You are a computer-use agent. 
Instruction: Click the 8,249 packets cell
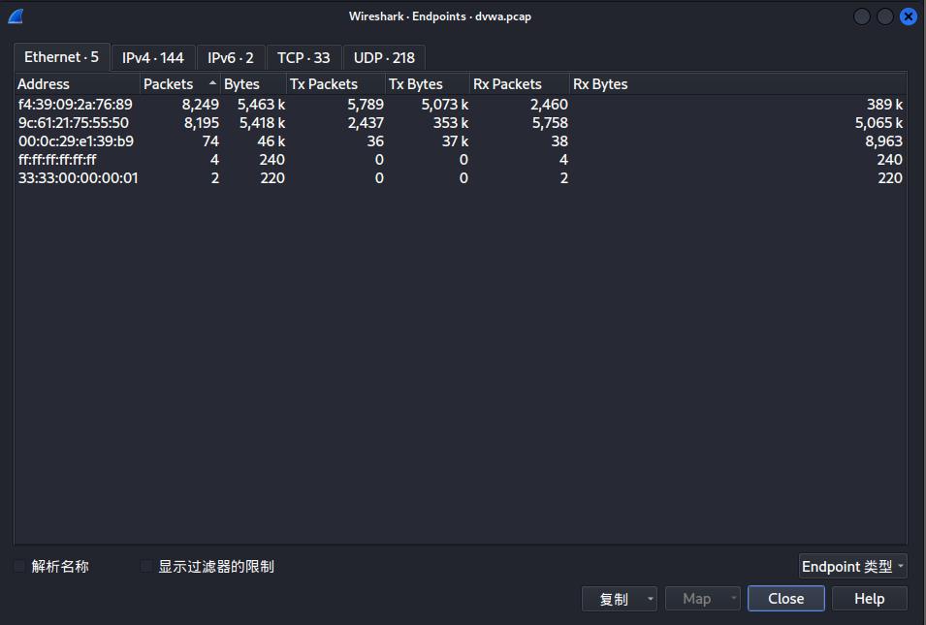(x=200, y=105)
